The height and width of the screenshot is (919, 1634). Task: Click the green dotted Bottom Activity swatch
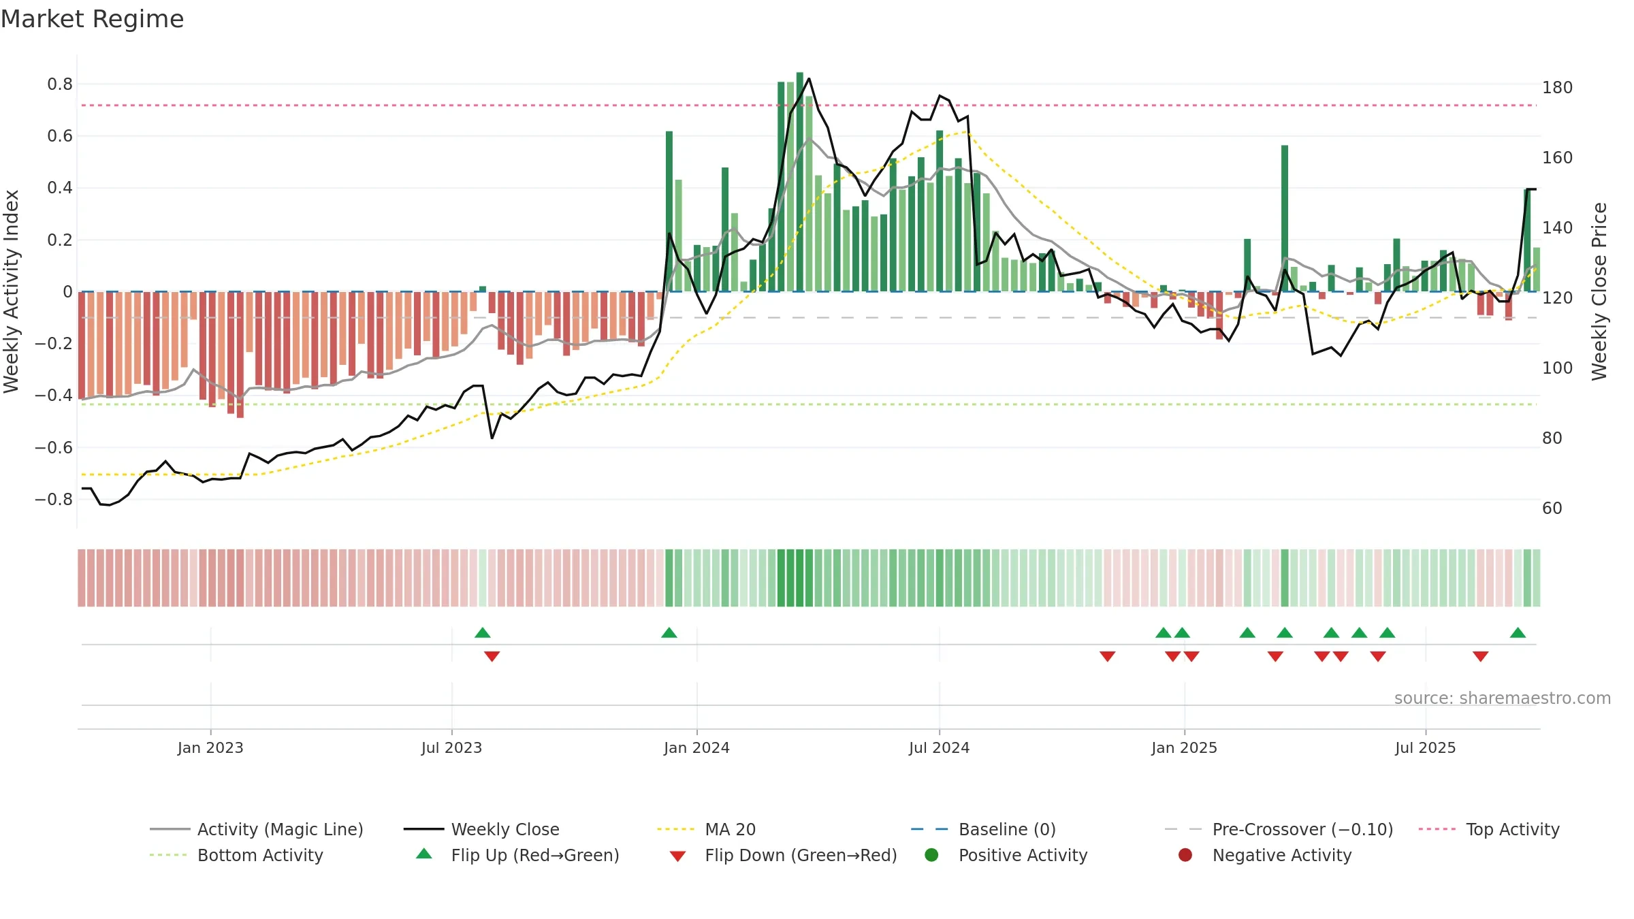tap(168, 855)
